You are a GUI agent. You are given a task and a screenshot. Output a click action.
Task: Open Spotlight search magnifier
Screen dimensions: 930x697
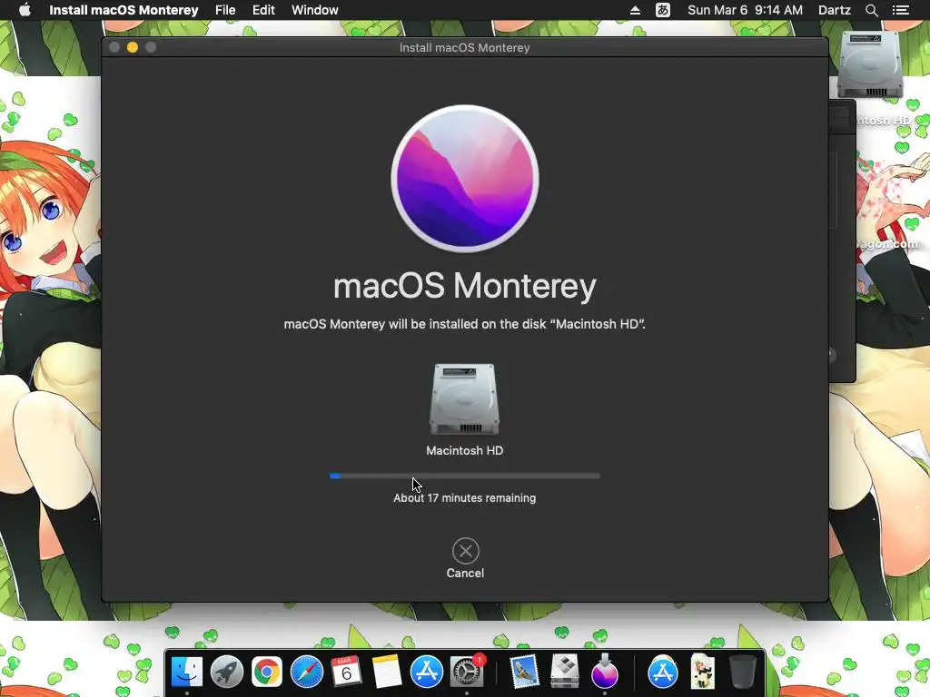click(871, 10)
